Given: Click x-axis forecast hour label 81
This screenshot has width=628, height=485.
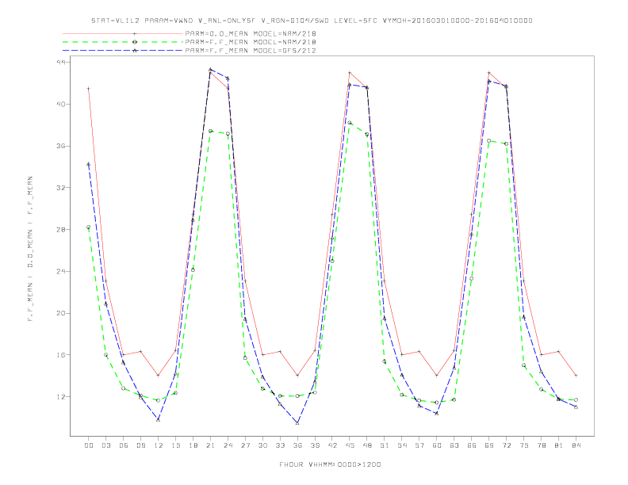Looking at the screenshot, I should (x=559, y=445).
